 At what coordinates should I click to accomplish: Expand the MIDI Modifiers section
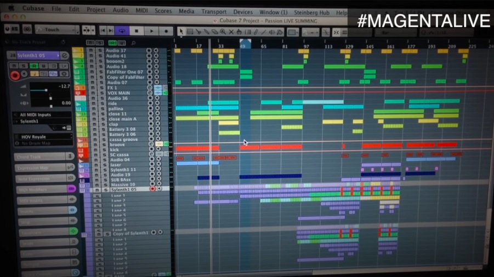click(47, 189)
